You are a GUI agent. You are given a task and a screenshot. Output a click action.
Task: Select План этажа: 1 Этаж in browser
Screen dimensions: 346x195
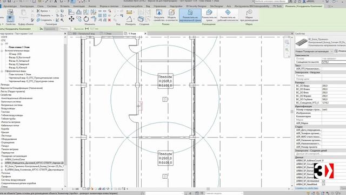(19, 47)
